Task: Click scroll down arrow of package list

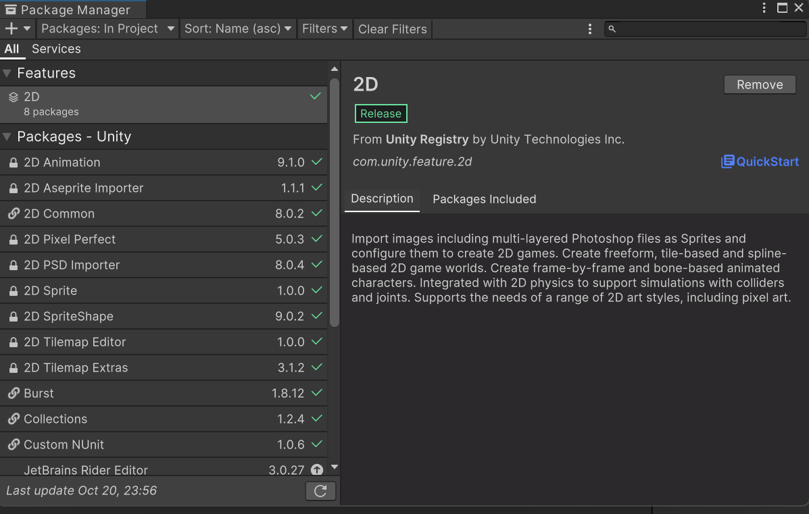Action: click(335, 467)
